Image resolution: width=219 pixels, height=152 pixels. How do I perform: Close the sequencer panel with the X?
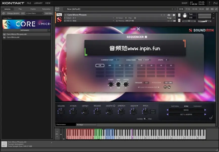(138, 29)
